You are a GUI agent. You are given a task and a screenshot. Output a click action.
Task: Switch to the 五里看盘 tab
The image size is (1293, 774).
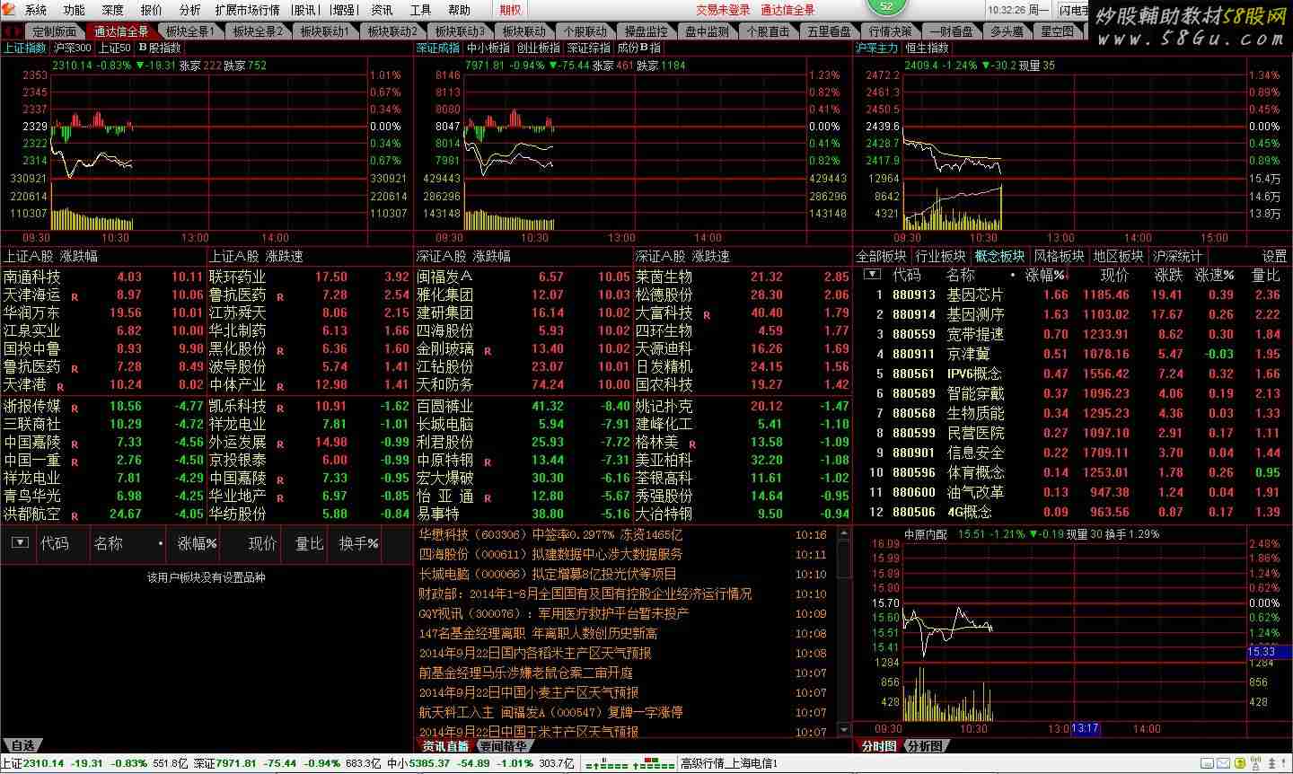point(829,31)
